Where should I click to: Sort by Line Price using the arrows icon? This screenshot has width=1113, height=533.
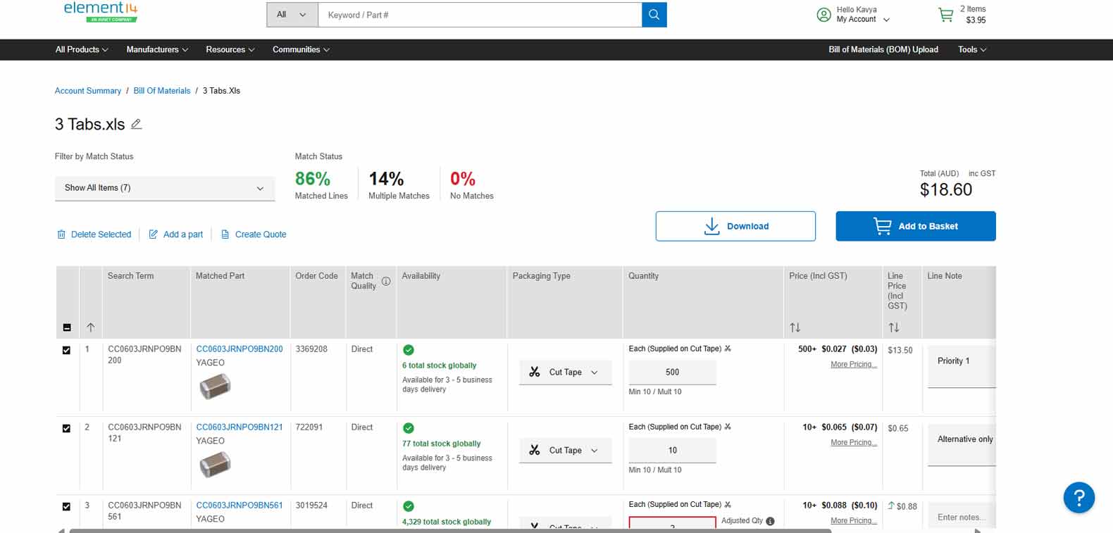point(893,327)
